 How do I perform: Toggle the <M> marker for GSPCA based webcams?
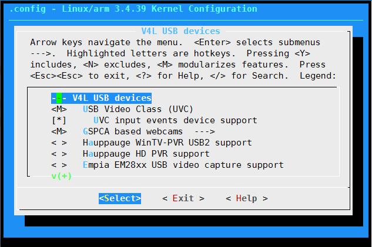[x=59, y=131]
